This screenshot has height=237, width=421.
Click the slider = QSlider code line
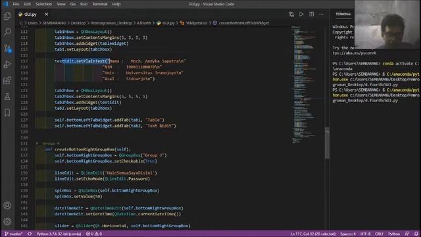pyautogui.click(x=122, y=226)
